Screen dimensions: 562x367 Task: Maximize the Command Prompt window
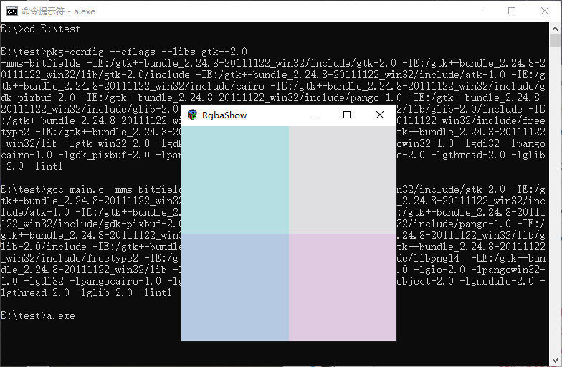tap(511, 11)
